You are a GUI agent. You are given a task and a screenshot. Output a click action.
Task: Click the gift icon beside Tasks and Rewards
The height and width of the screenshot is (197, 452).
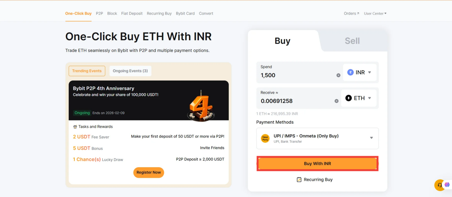click(x=75, y=126)
